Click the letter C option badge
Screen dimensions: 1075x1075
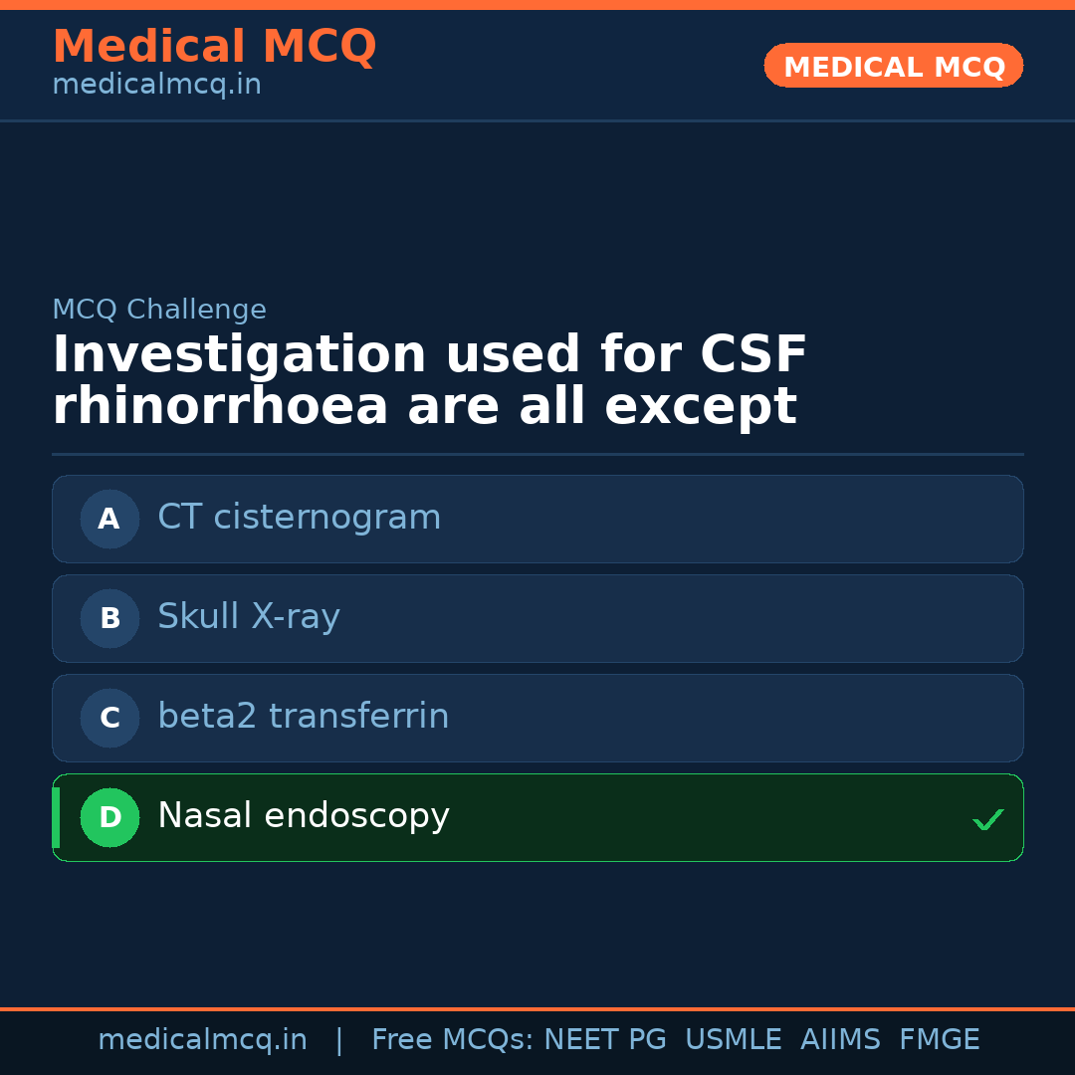(x=109, y=718)
